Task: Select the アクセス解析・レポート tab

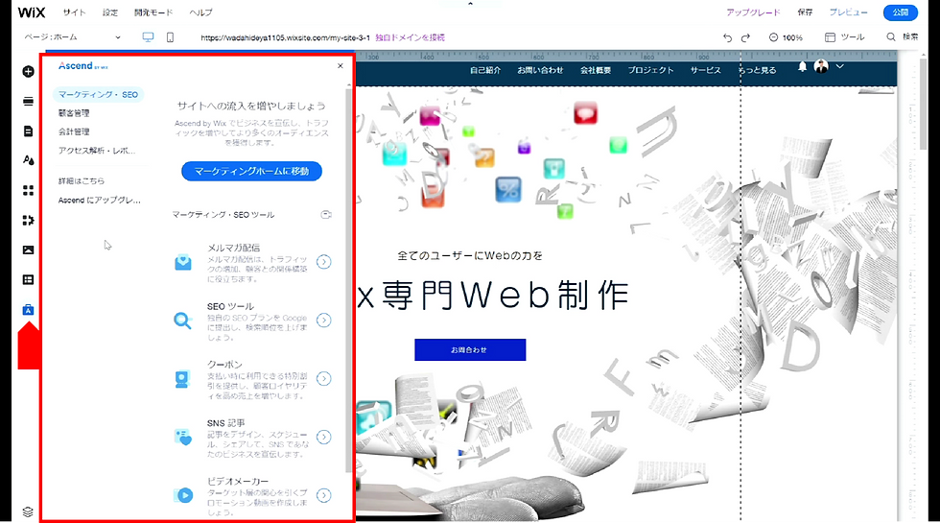Action: [97, 151]
